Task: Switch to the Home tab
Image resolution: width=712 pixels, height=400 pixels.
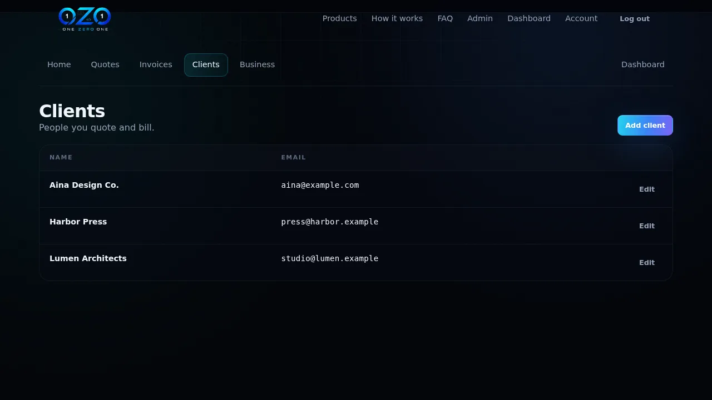Action: pyautogui.click(x=59, y=64)
